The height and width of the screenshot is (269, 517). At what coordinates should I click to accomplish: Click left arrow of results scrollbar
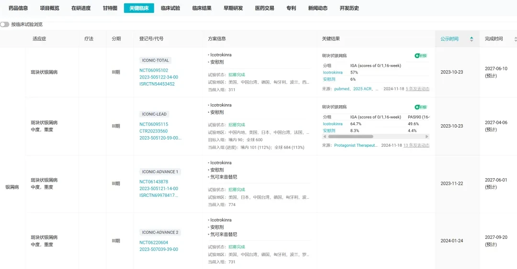coord(325,136)
